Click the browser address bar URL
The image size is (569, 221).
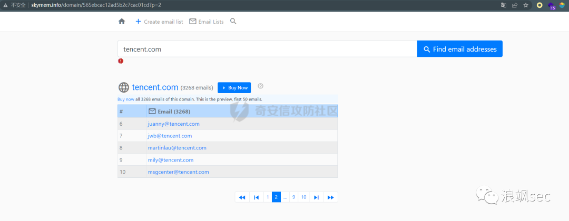tap(96, 5)
